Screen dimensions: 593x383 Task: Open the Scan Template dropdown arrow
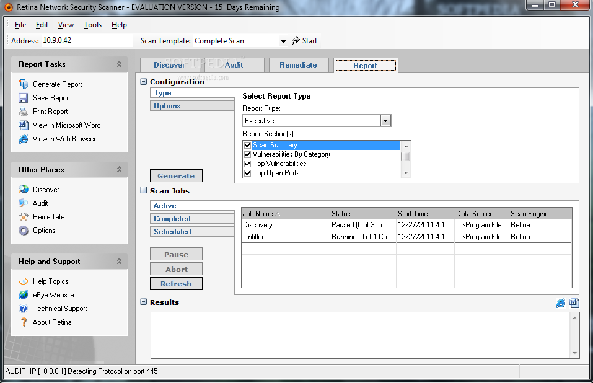pos(283,41)
